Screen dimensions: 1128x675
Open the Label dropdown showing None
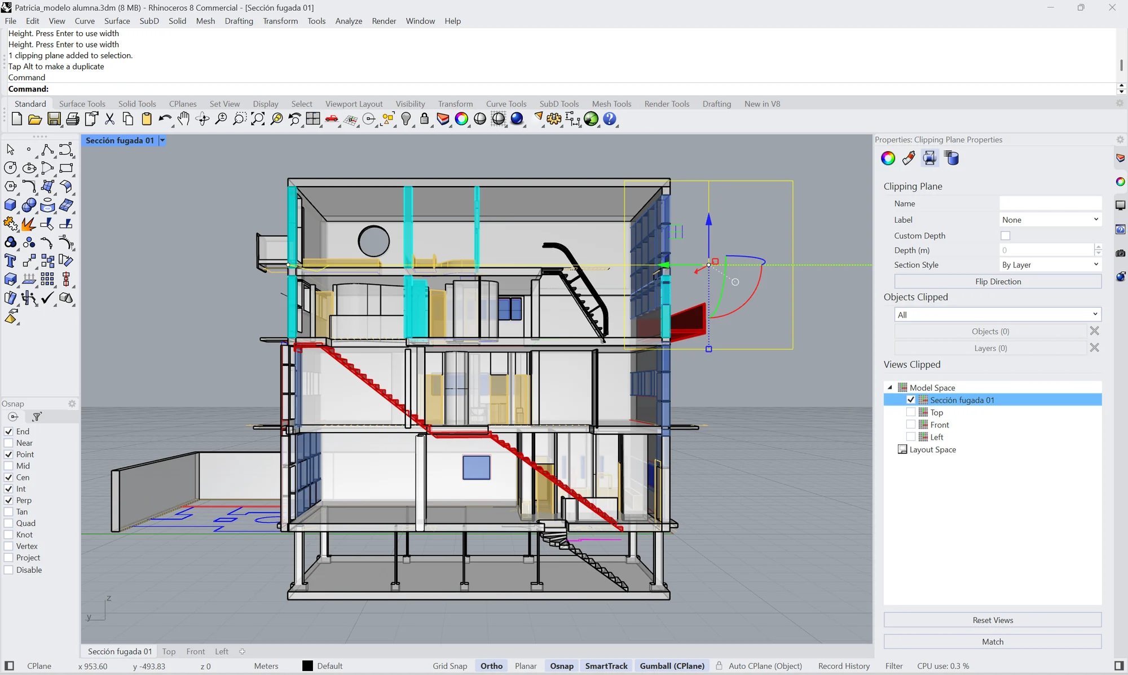1050,220
